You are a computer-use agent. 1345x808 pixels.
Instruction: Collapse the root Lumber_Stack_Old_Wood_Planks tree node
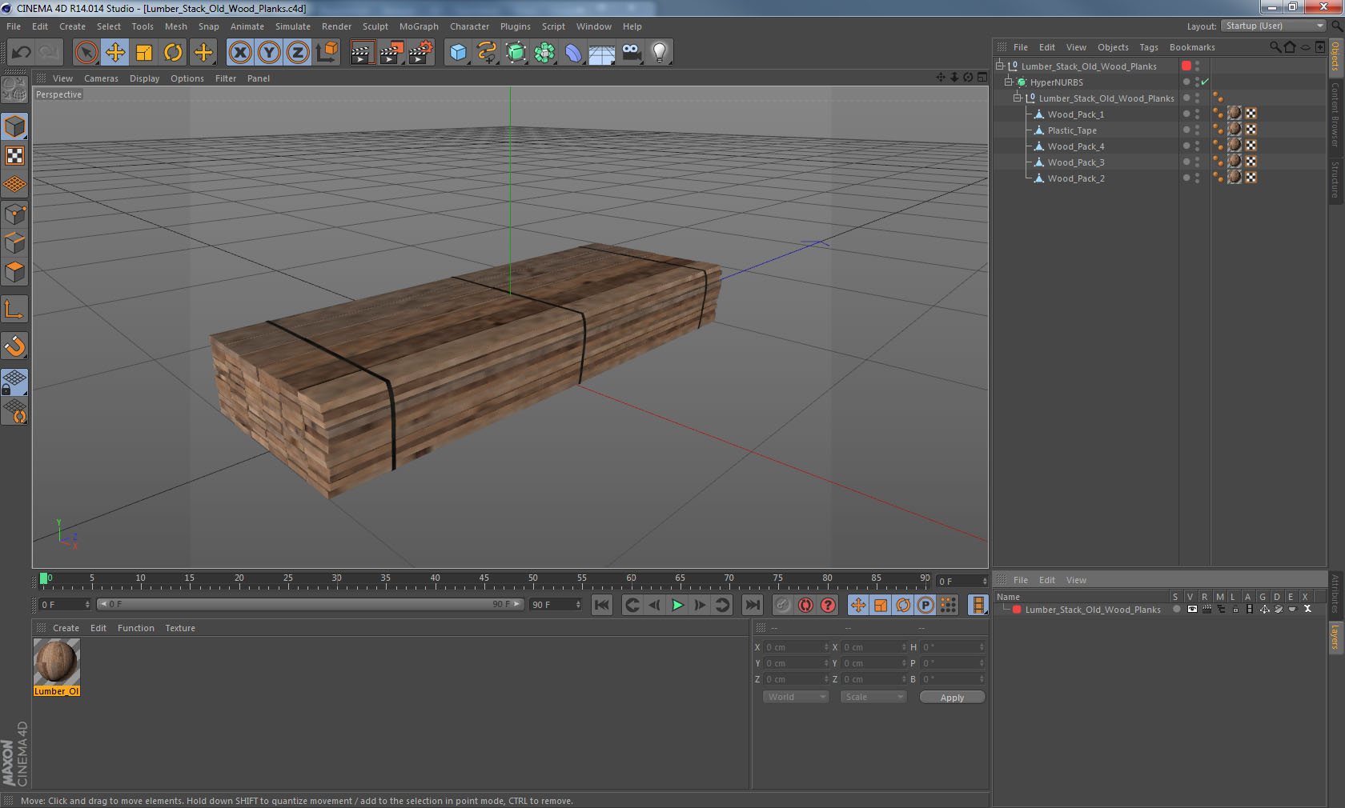coord(1000,66)
